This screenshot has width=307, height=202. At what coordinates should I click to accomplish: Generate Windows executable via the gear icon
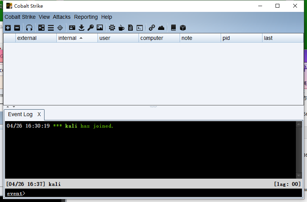pyautogui.click(x=112, y=28)
